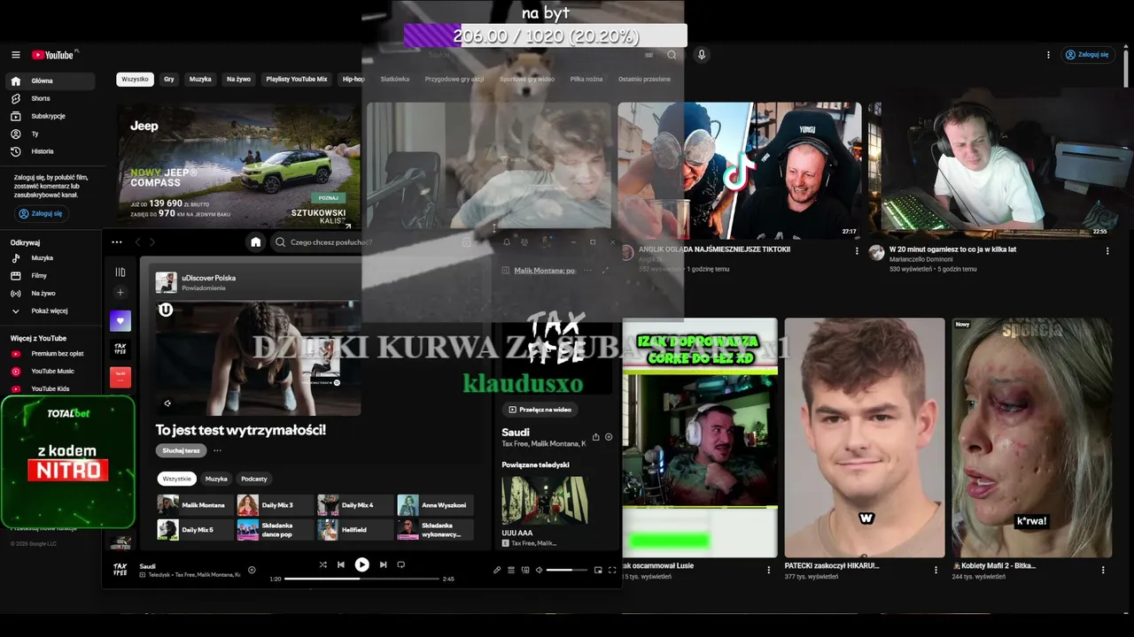Open Historia in the YouTube sidebar
The height and width of the screenshot is (637, 1134).
50,151
